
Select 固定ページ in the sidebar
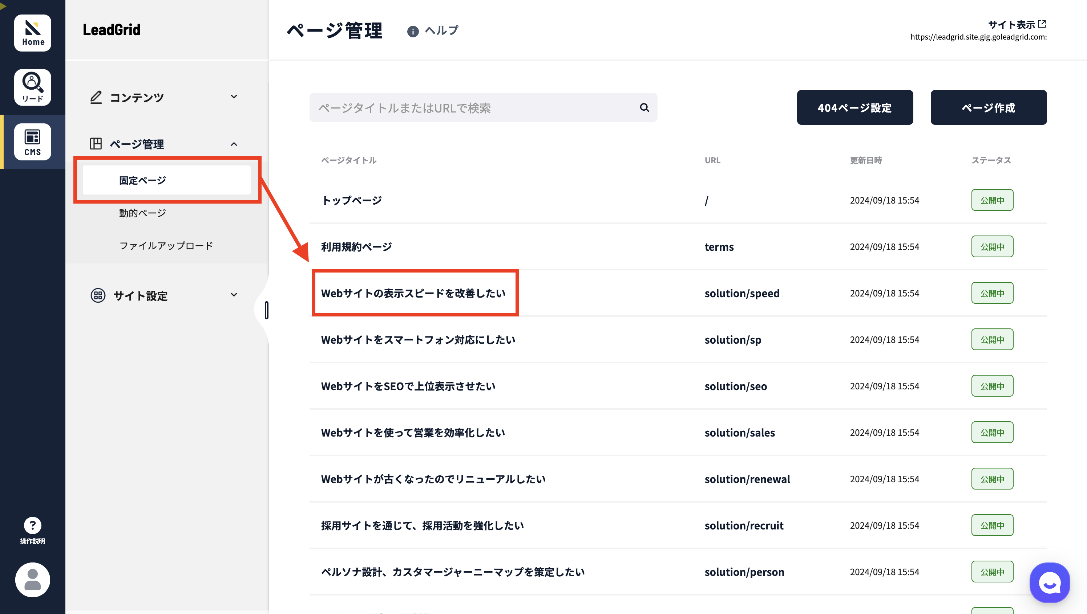(167, 180)
